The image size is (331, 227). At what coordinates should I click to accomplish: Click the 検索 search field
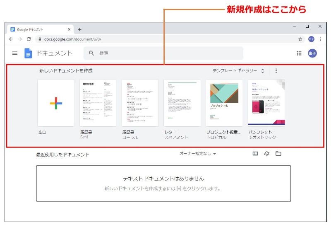click(x=165, y=53)
